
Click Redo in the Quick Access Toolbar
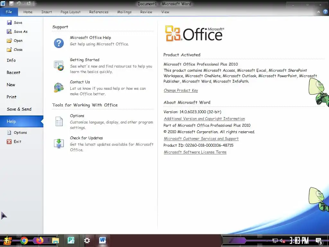[x=29, y=4]
